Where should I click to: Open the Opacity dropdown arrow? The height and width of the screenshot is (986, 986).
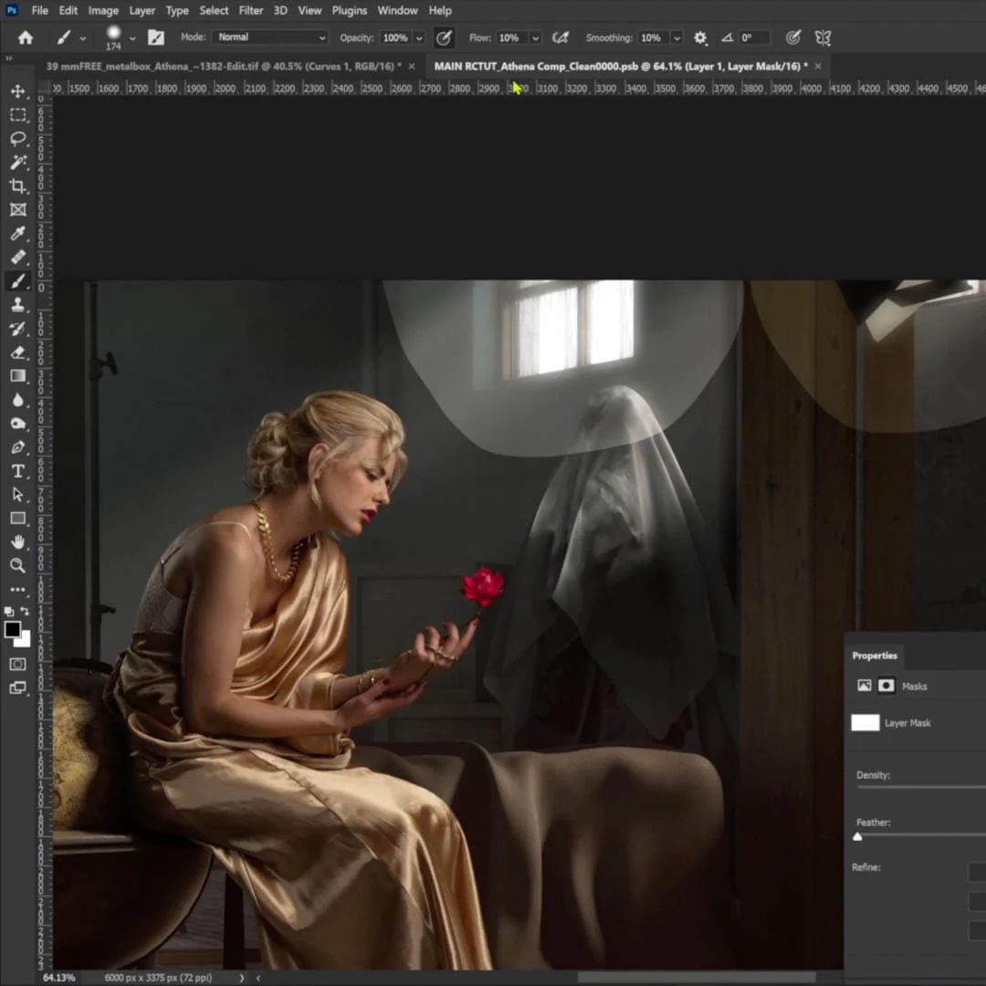(x=418, y=37)
